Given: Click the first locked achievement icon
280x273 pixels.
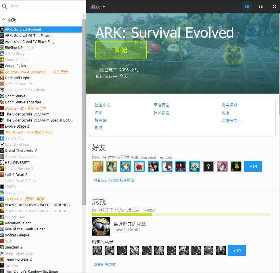Looking at the screenshot, I should click(97, 250).
